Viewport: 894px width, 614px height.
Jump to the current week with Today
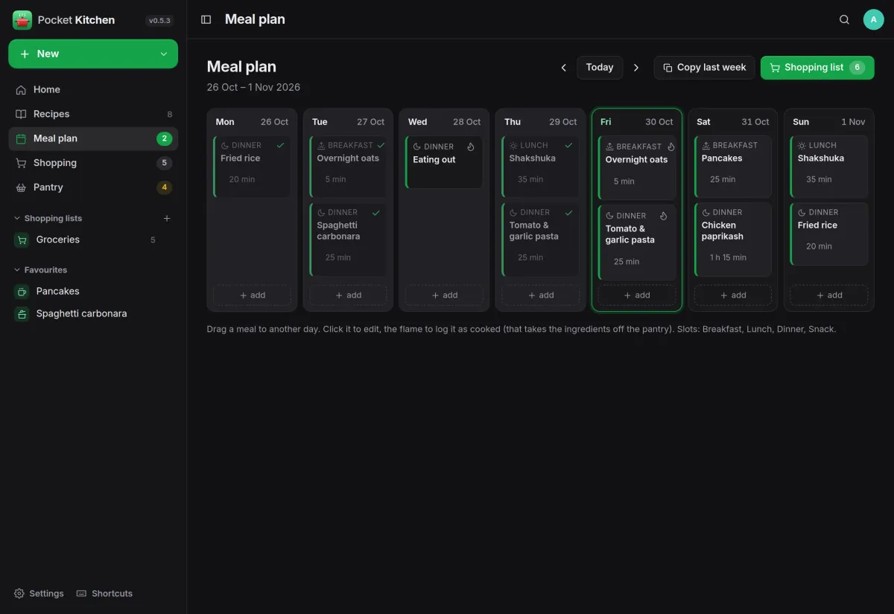pos(600,68)
